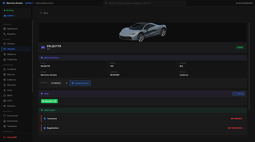Click the Penal Code shield icon

point(4,116)
